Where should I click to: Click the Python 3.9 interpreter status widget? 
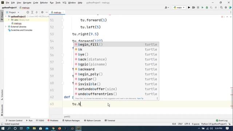coord(214,124)
